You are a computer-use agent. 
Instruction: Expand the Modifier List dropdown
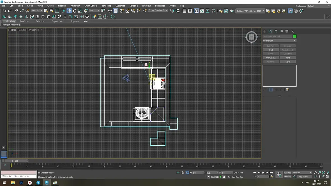click(279, 41)
